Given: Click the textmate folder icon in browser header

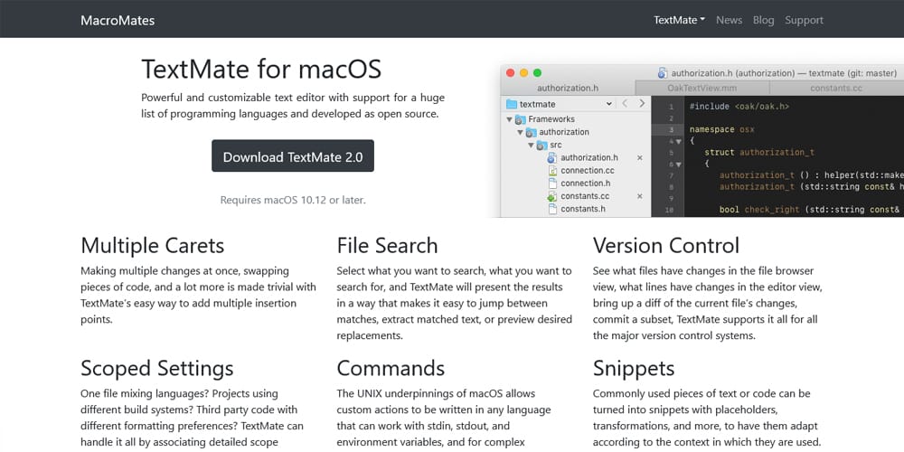Looking at the screenshot, I should coord(512,104).
